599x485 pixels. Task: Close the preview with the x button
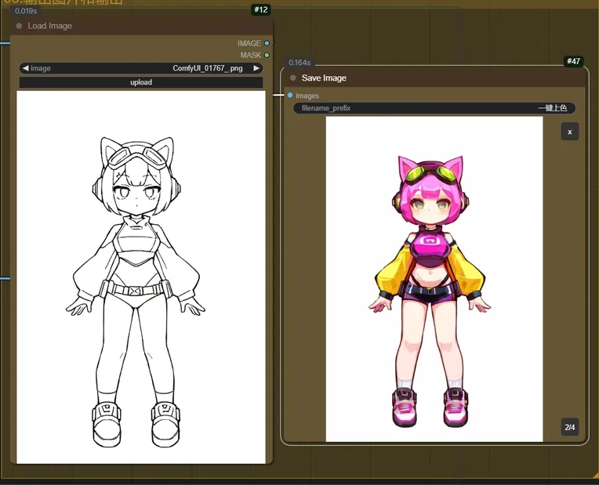pyautogui.click(x=570, y=132)
